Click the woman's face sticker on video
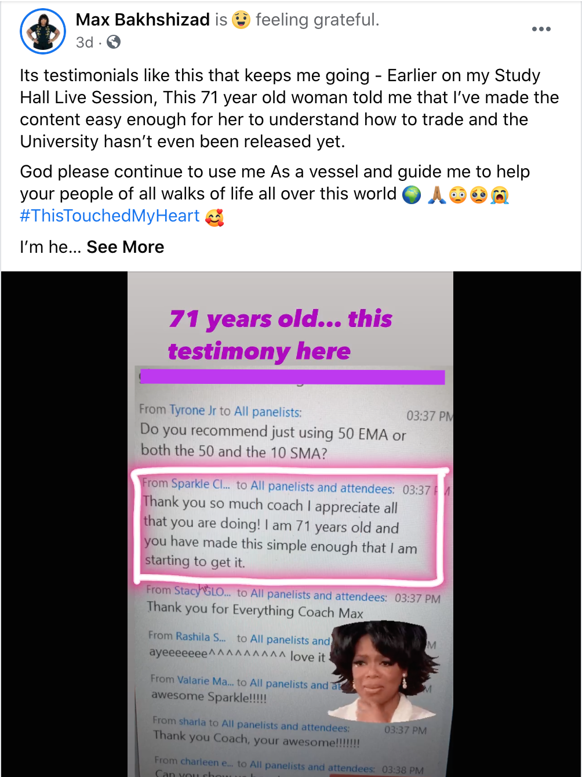This screenshot has width=582, height=777. (x=381, y=671)
